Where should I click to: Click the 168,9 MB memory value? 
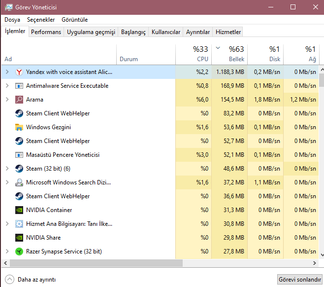(x=232, y=86)
